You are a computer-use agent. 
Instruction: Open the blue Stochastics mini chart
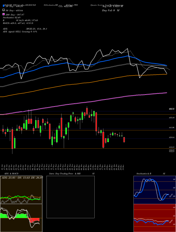point(155,190)
